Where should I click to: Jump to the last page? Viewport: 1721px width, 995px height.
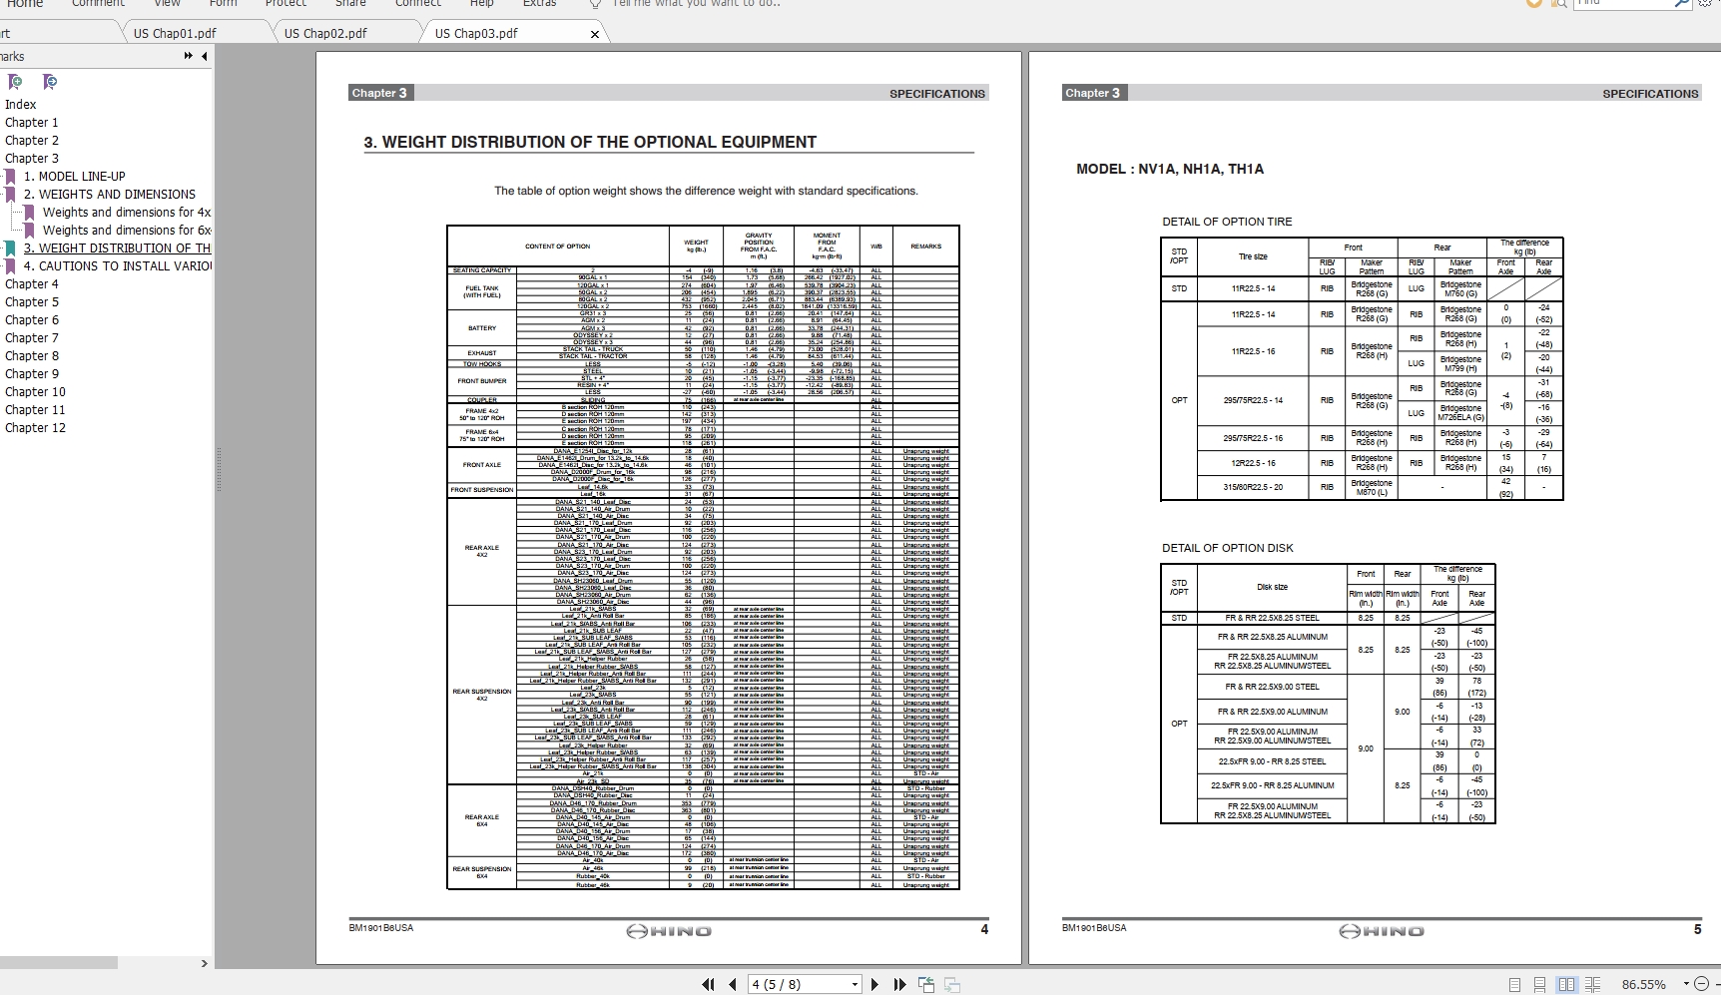pos(899,984)
